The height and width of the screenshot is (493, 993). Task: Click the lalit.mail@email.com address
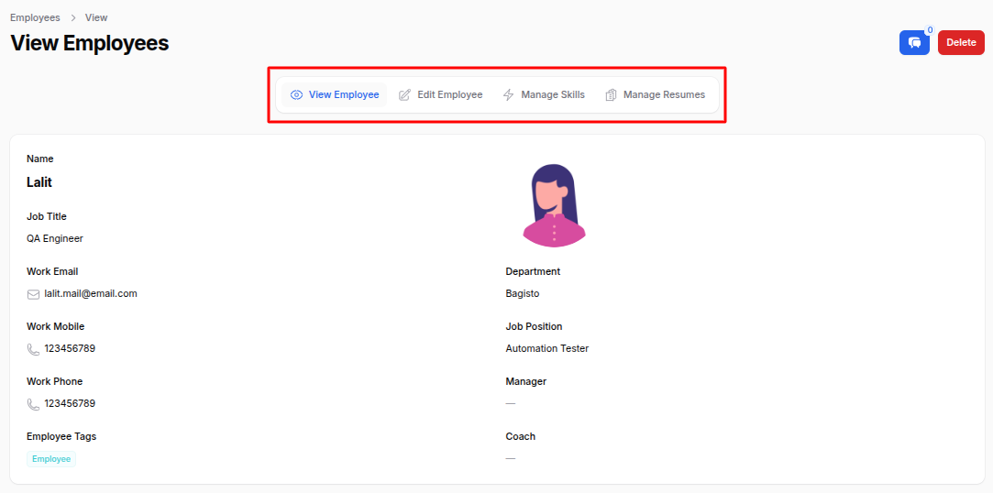coord(91,294)
